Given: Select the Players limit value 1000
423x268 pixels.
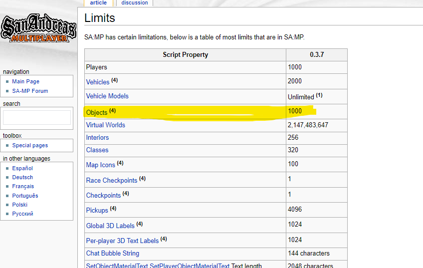Looking at the screenshot, I should pyautogui.click(x=295, y=67).
